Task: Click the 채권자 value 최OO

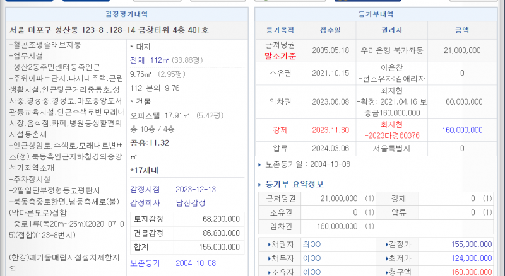Action: tap(312, 244)
